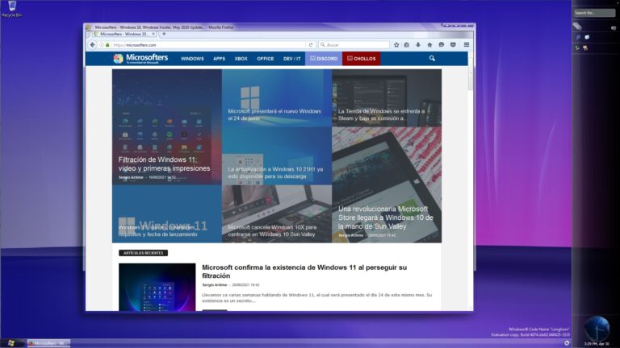The width and height of the screenshot is (620, 348).
Task: Click the blue icon in sidebar quick launch
Action: click(x=578, y=37)
